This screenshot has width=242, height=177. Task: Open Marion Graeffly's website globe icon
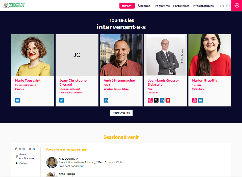coord(195,100)
